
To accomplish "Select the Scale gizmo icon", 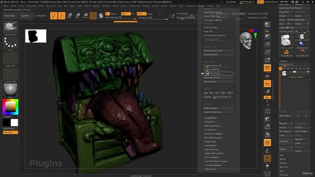I will [77, 16].
